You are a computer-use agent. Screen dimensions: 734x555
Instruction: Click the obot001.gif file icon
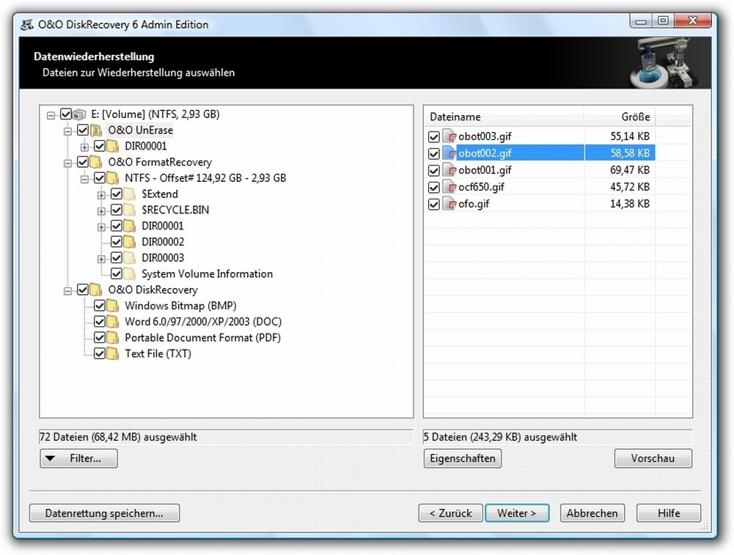pos(449,170)
